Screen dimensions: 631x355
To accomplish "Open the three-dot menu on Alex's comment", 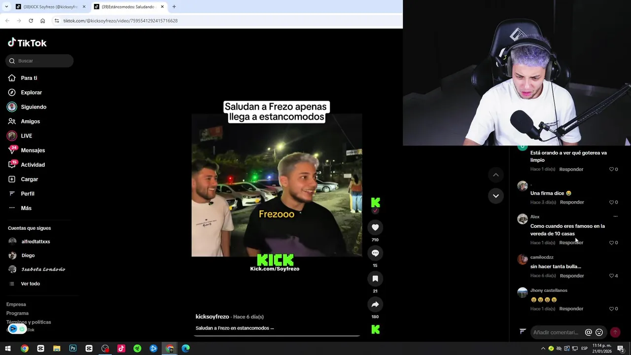I will click(x=615, y=216).
